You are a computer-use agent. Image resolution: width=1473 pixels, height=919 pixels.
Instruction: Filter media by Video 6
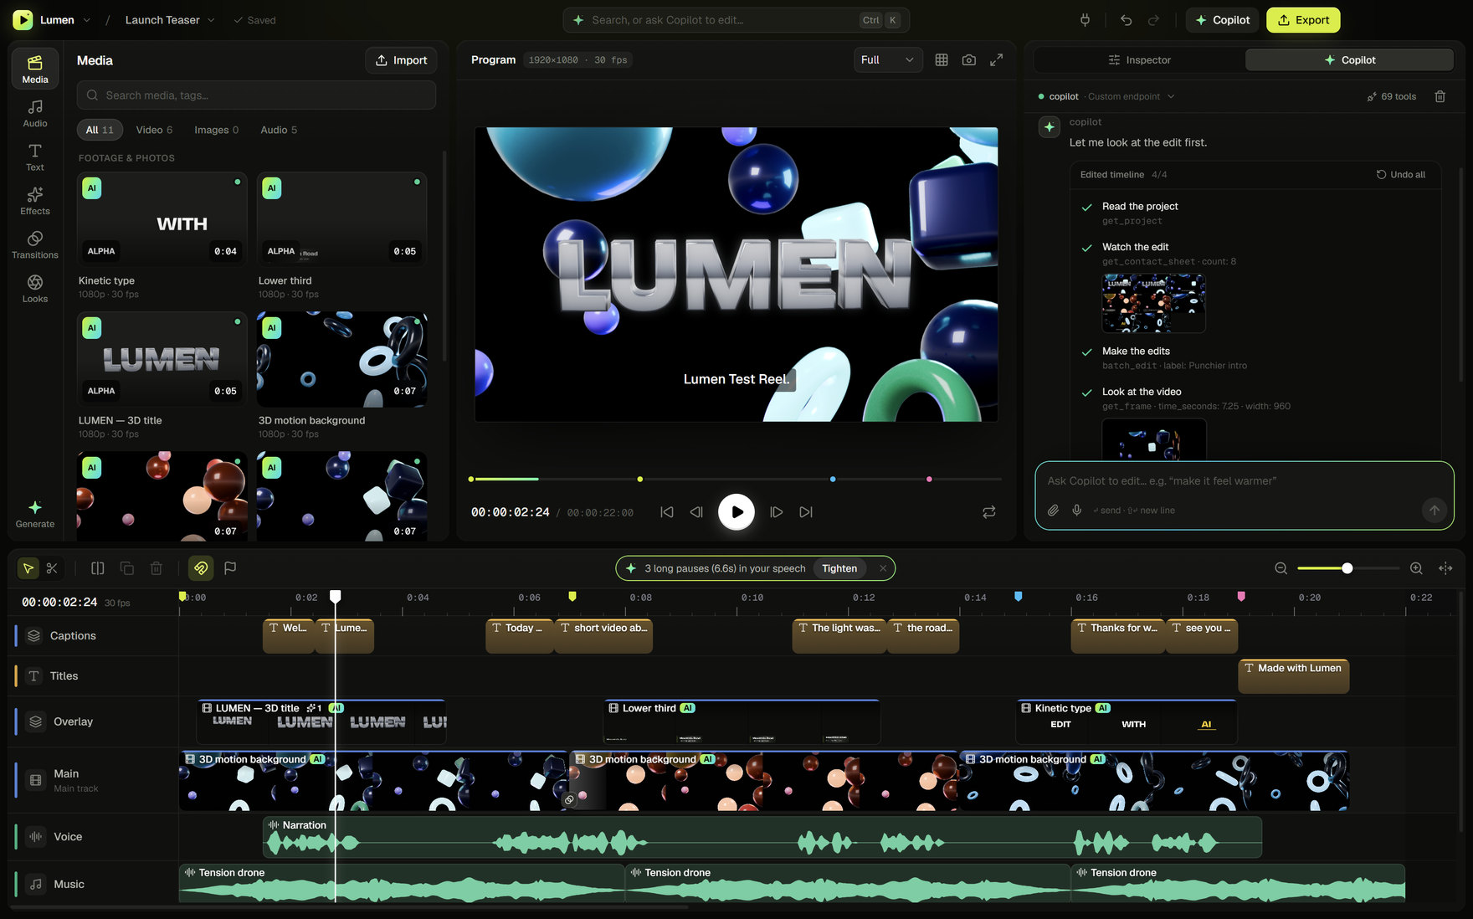(154, 130)
